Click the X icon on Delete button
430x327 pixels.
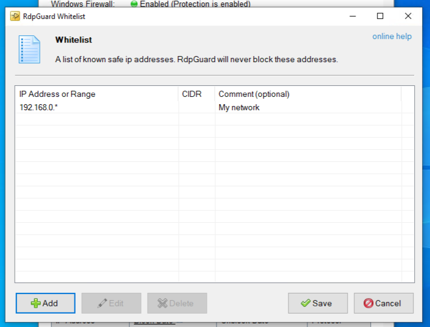[x=162, y=303]
